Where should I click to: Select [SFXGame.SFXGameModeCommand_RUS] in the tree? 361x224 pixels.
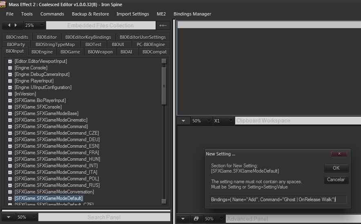pos(57,185)
